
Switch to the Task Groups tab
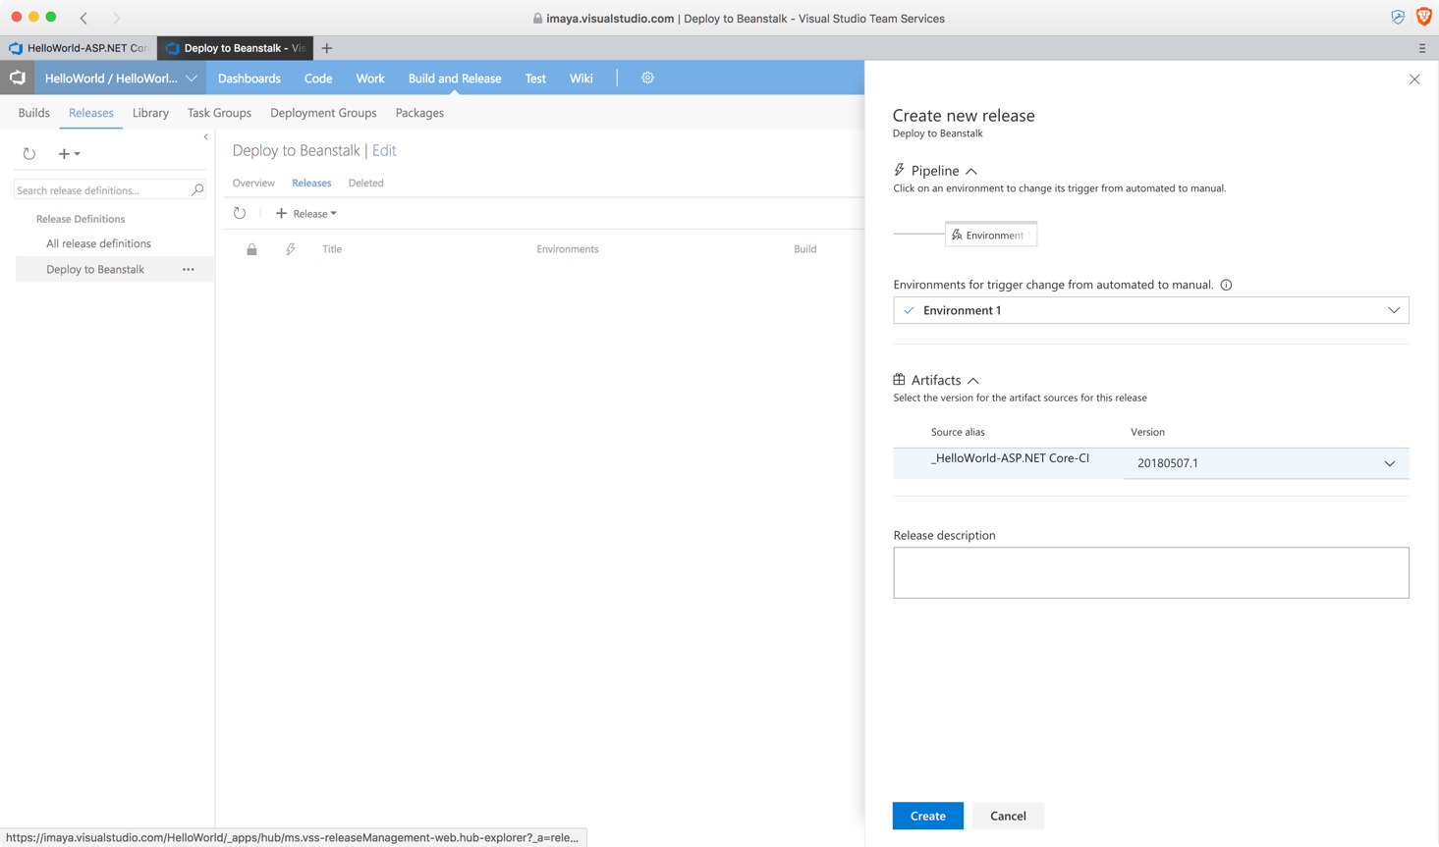pos(219,113)
